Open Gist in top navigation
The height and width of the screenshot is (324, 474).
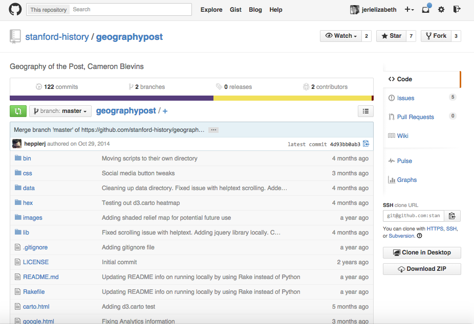235,10
